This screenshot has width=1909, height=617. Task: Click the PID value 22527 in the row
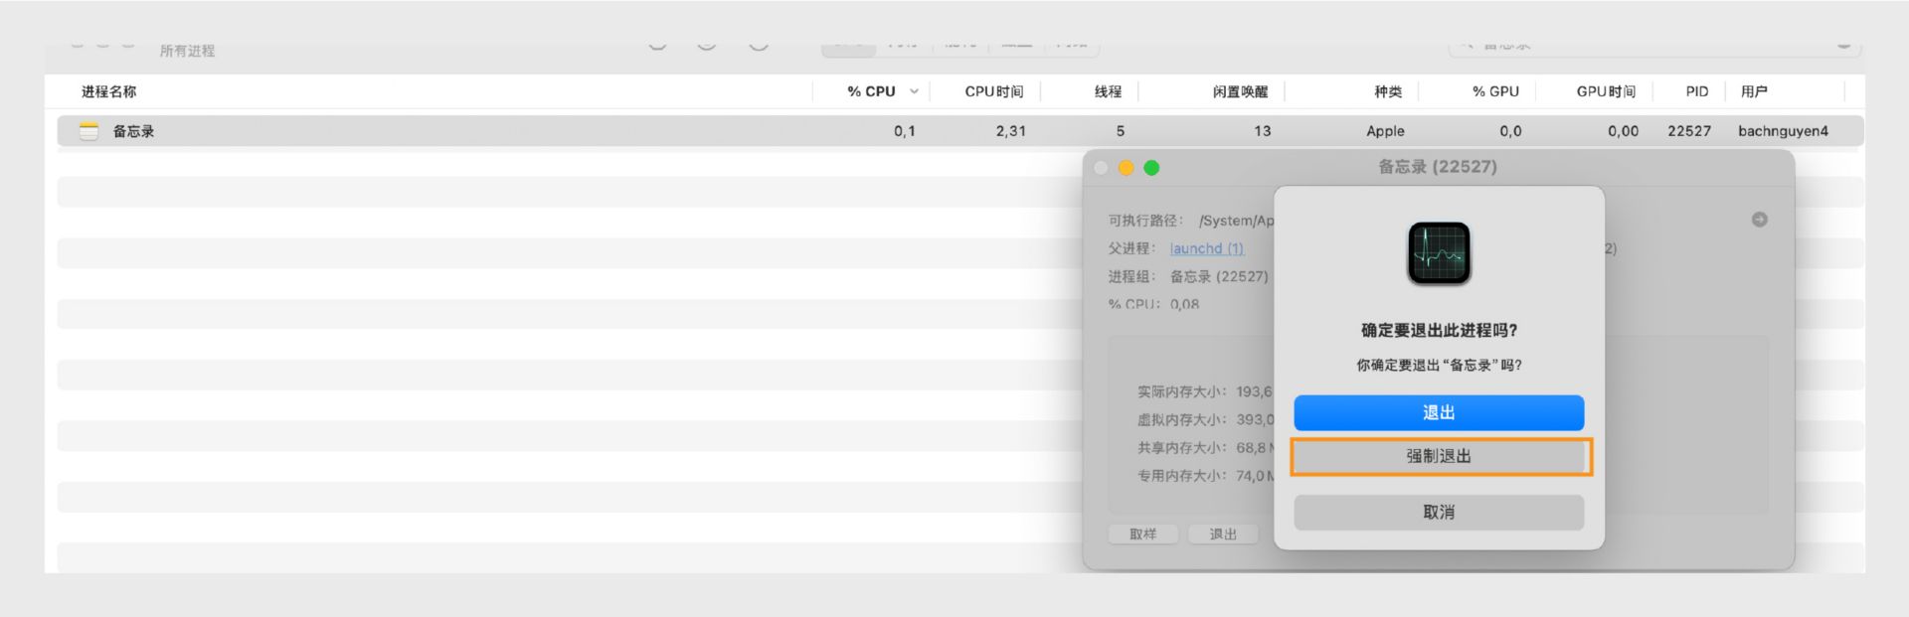[x=1689, y=131]
